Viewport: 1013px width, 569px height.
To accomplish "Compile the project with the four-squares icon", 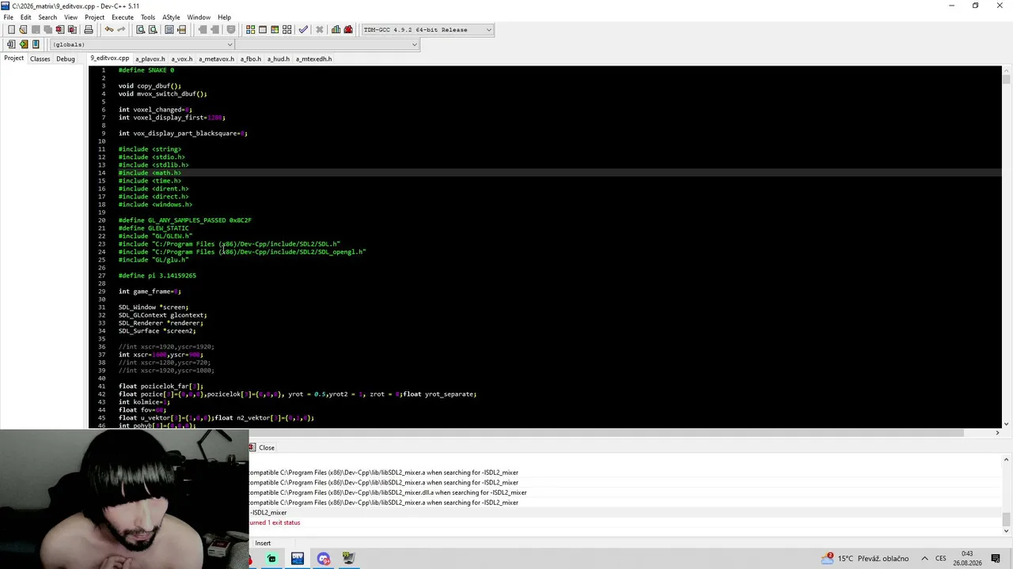I will coord(250,30).
